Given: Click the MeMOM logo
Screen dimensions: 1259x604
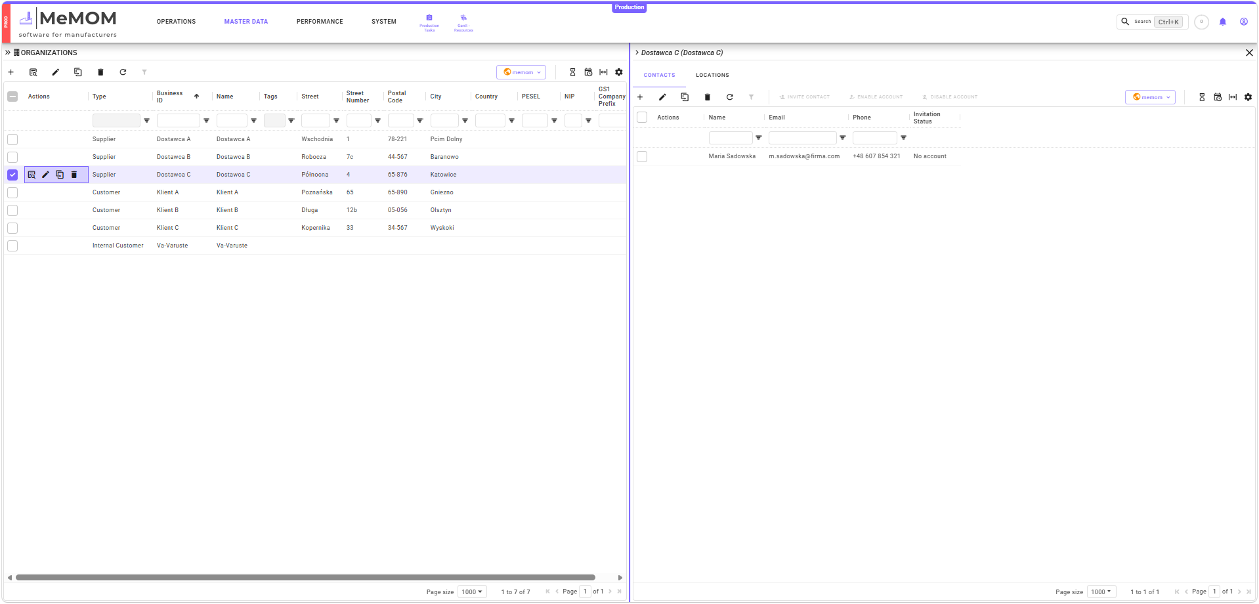Looking at the screenshot, I should point(68,24).
